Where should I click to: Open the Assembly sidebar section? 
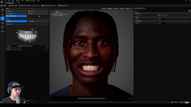tap(3, 30)
